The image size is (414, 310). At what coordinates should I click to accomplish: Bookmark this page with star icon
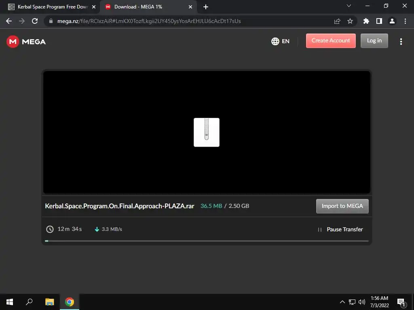point(350,21)
